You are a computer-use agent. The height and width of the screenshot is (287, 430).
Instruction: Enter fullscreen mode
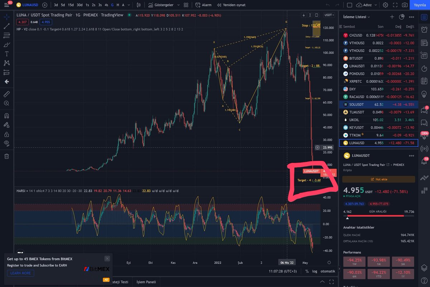pos(395,5)
